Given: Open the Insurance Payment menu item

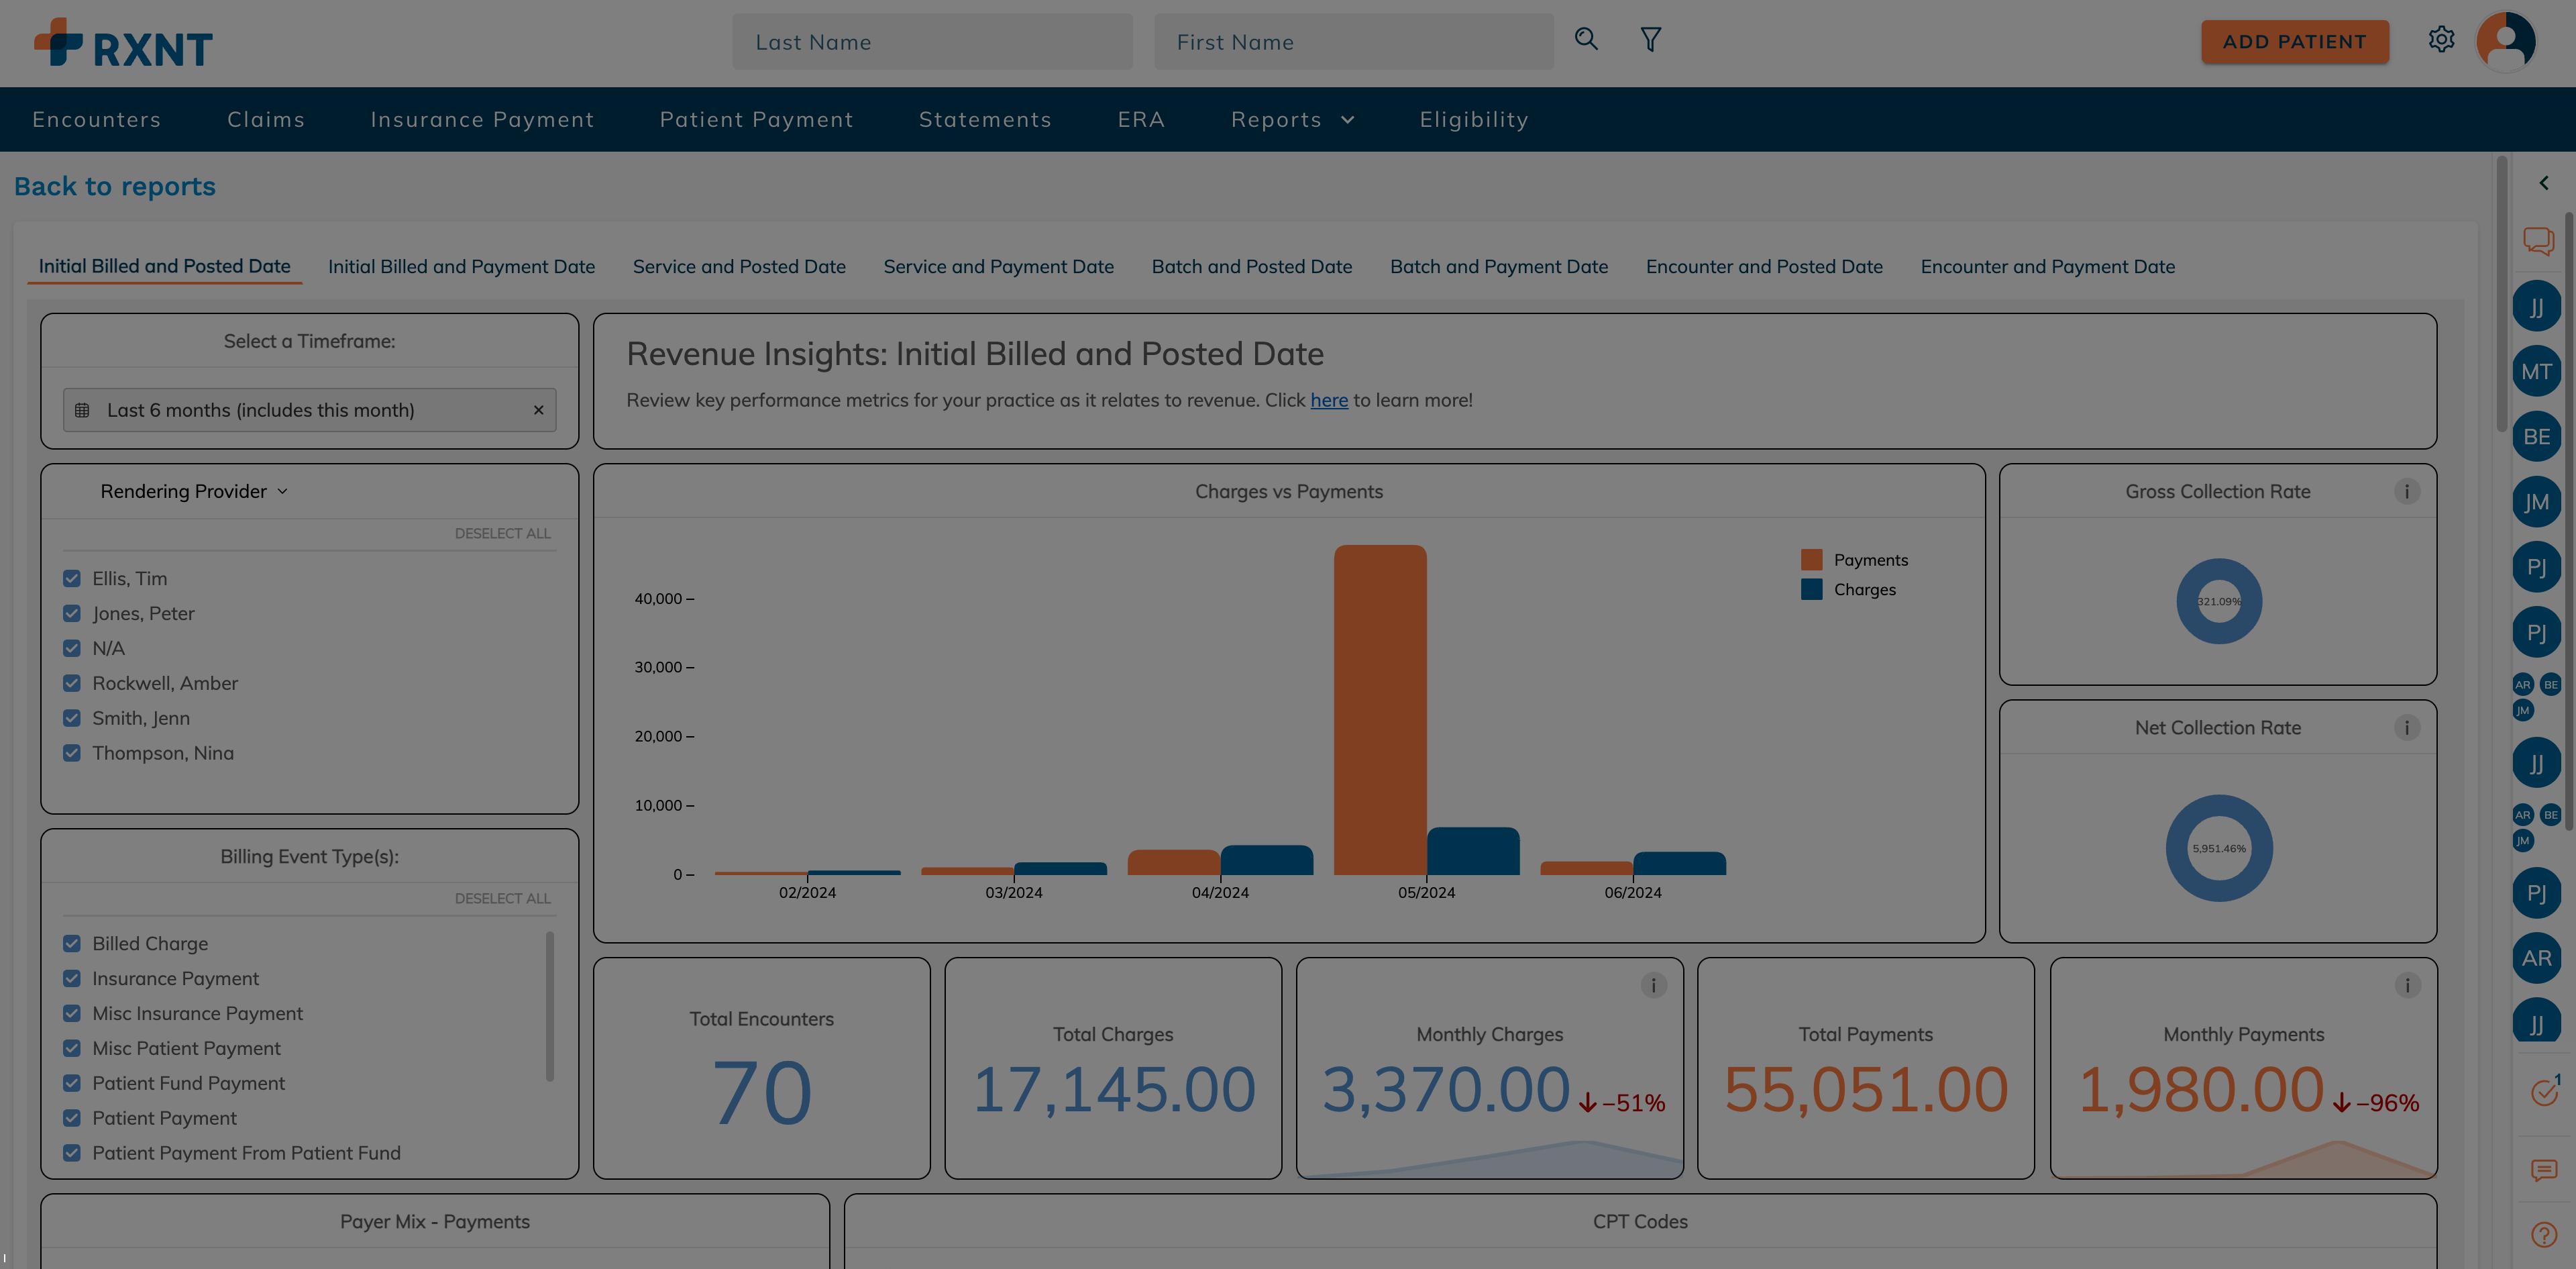Looking at the screenshot, I should (482, 120).
